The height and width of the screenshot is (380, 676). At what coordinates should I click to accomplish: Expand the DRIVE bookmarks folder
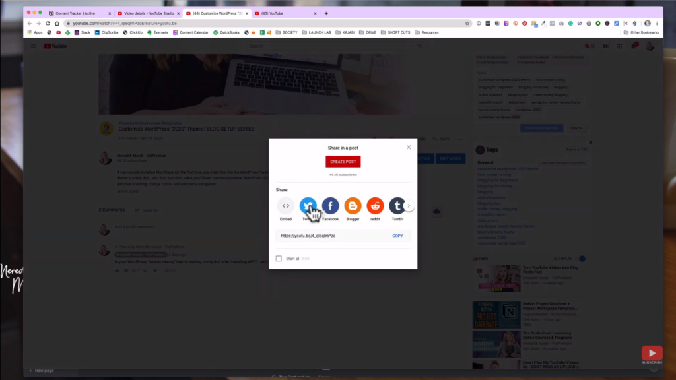[367, 32]
